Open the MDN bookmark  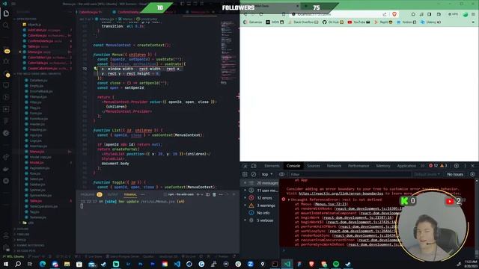click(275, 22)
